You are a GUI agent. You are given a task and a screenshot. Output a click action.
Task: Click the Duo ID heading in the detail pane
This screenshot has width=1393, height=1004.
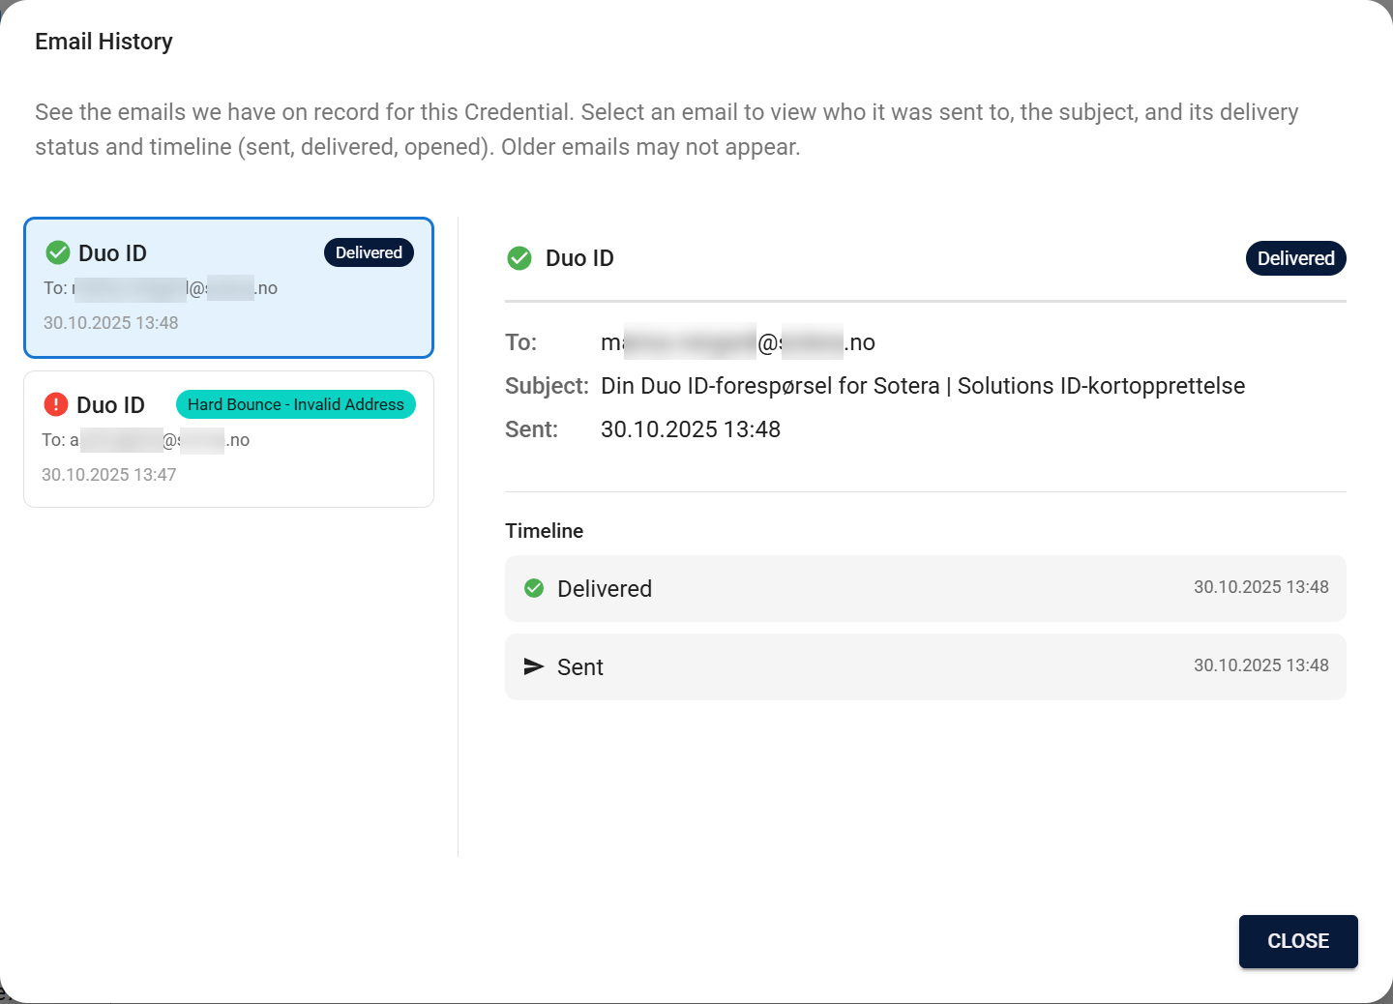point(580,258)
